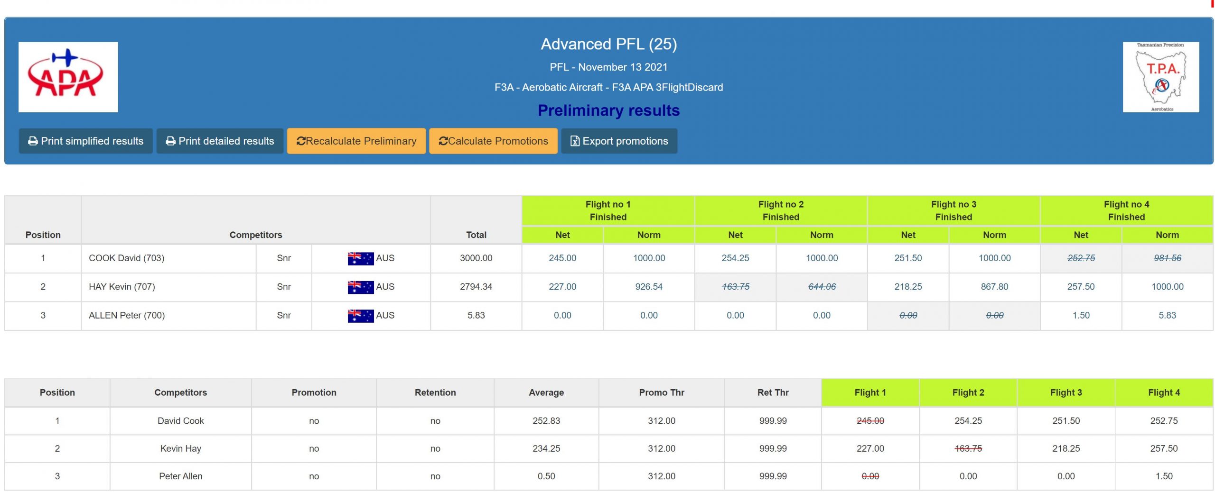Click Retention column header
This screenshot has width=1215, height=492.
[435, 393]
